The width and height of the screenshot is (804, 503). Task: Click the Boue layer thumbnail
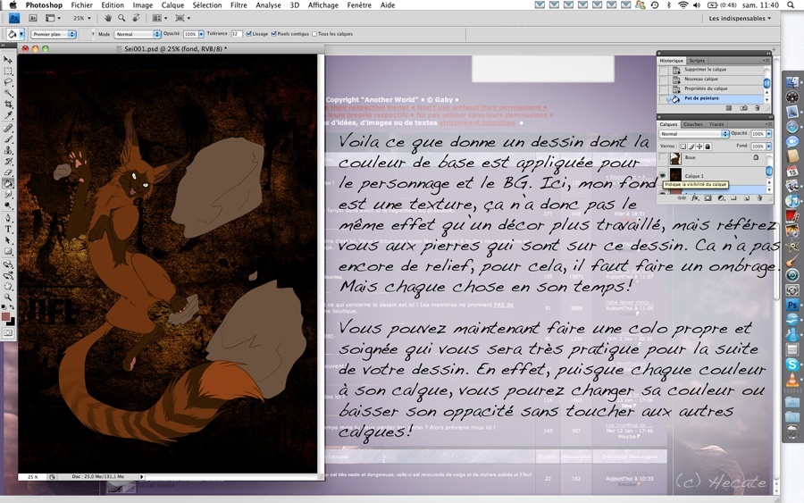[675, 158]
